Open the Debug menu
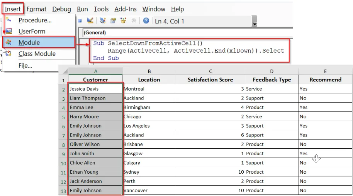Image resolution: width=353 pixels, height=196 pixels. [61, 9]
